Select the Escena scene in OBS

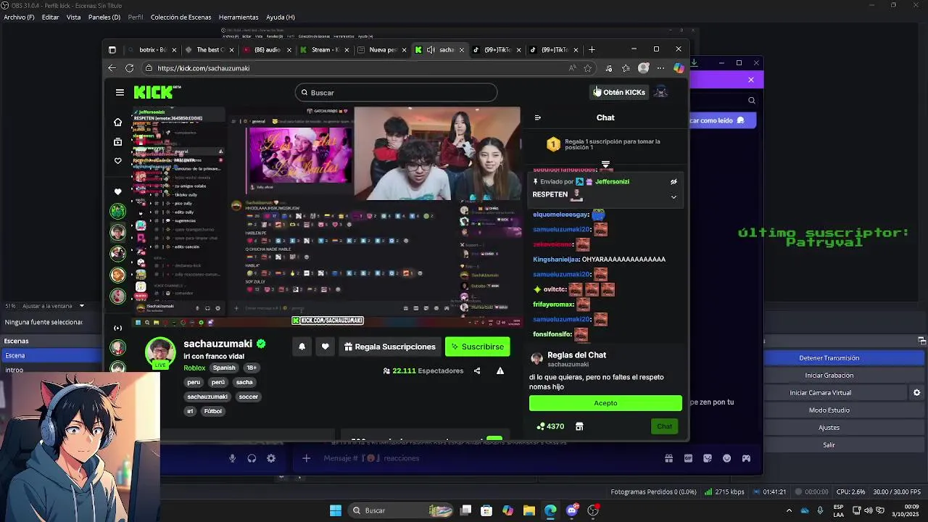pos(51,356)
